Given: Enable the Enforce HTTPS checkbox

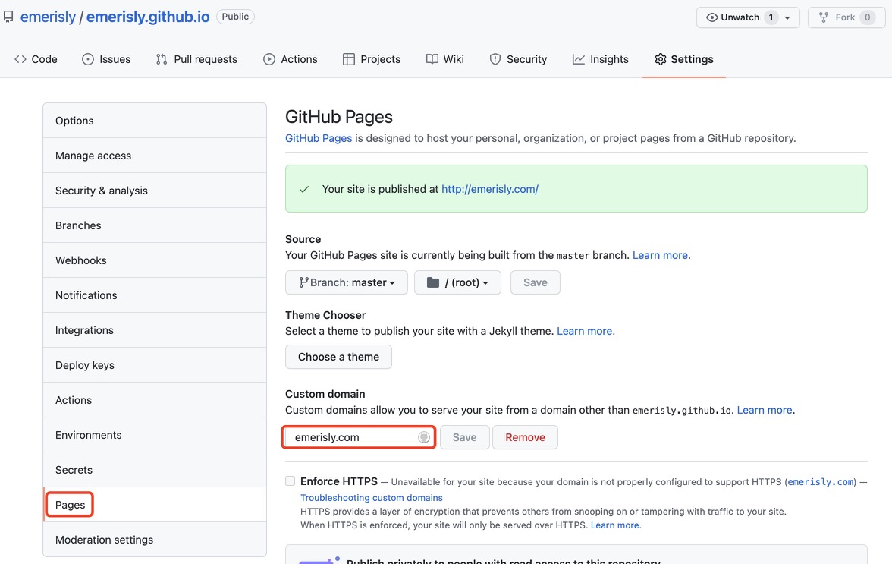Looking at the screenshot, I should [x=290, y=481].
